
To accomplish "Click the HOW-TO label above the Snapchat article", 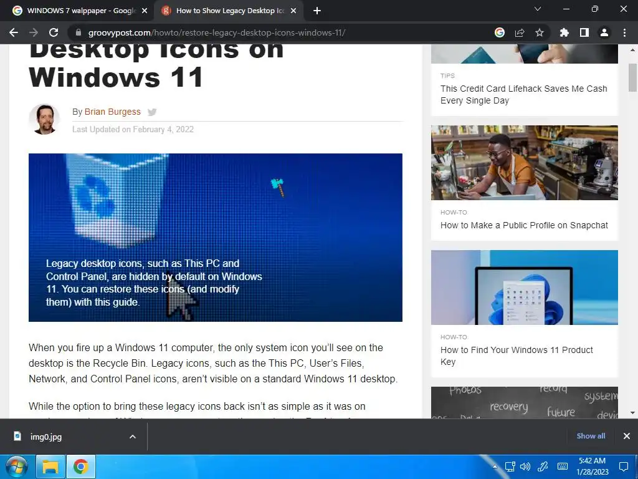I will (454, 212).
